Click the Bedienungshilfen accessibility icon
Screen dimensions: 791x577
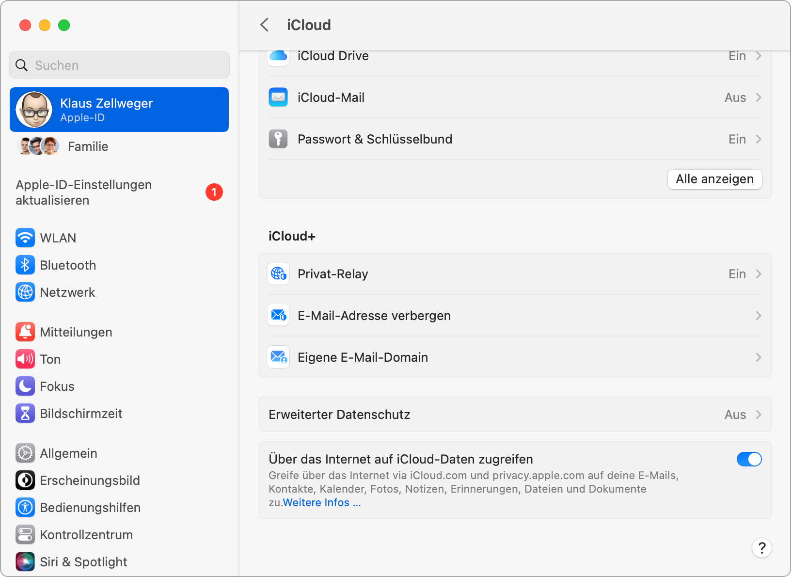point(25,508)
